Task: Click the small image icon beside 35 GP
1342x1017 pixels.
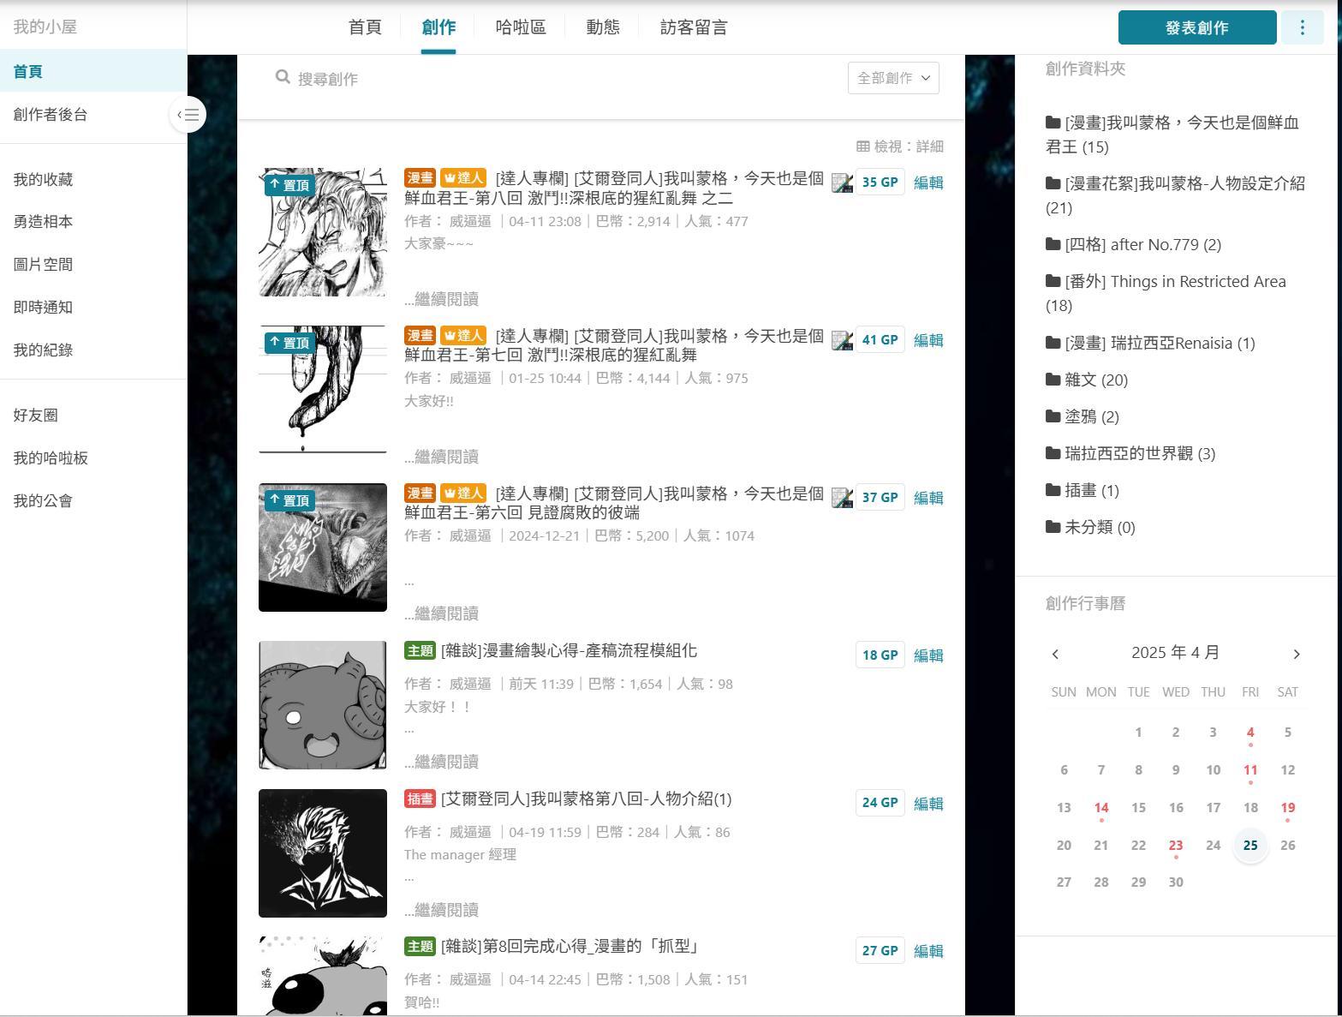Action: coord(842,182)
